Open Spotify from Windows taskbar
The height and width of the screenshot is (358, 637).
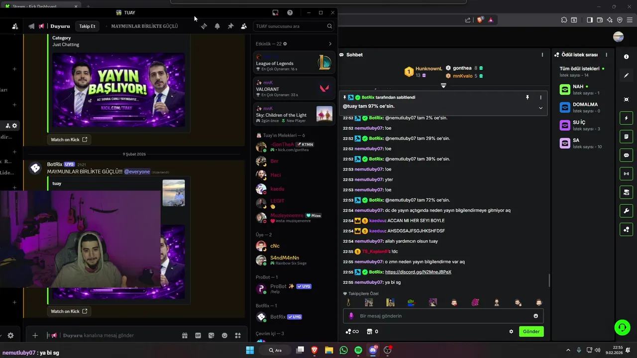tap(358, 350)
